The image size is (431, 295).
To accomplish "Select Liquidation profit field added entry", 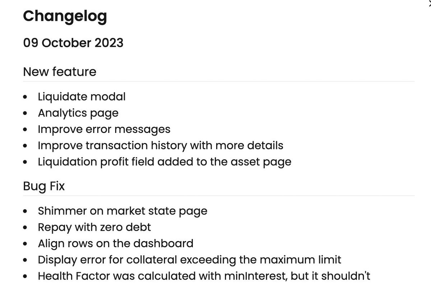I will pyautogui.click(x=164, y=162).
